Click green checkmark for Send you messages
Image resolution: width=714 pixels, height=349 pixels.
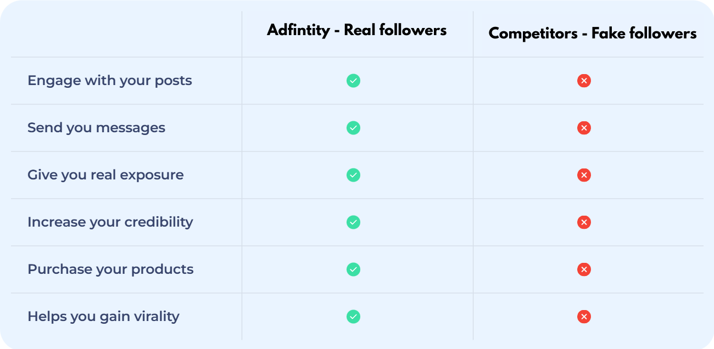(353, 128)
